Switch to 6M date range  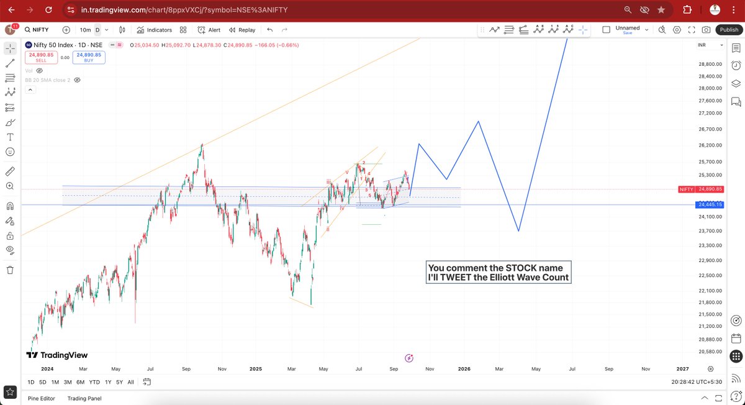pyautogui.click(x=80, y=382)
